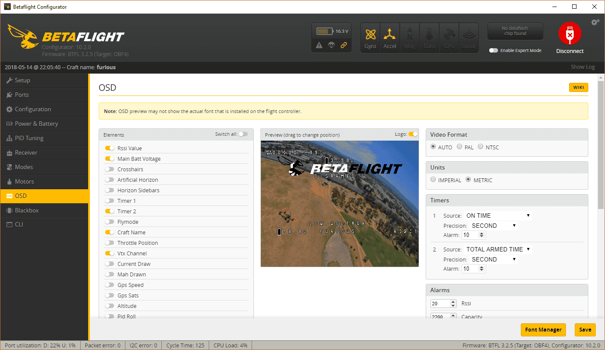Open the PID Tuning tab
The image size is (605, 350).
[x=44, y=138]
